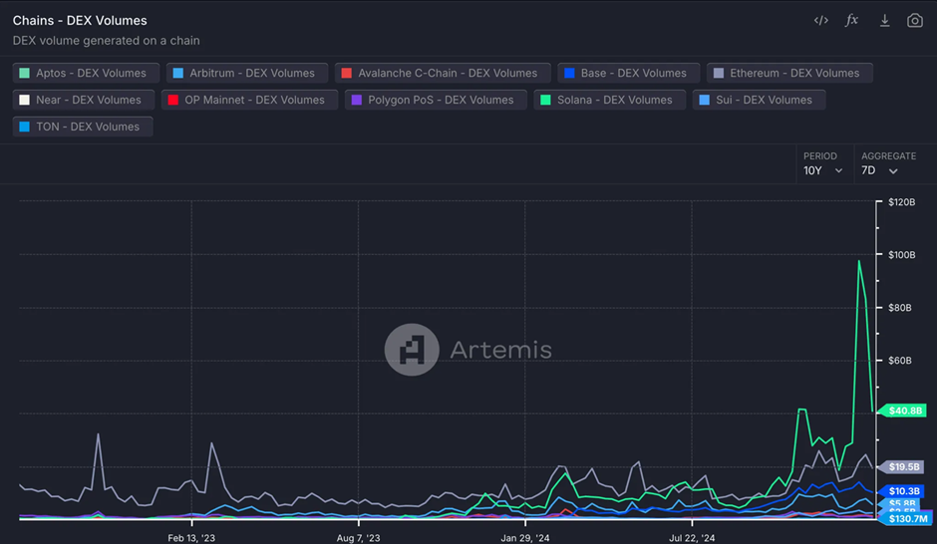This screenshot has height=544, width=937.
Task: Toggle Solana - DEX Volumes series
Action: click(x=609, y=100)
